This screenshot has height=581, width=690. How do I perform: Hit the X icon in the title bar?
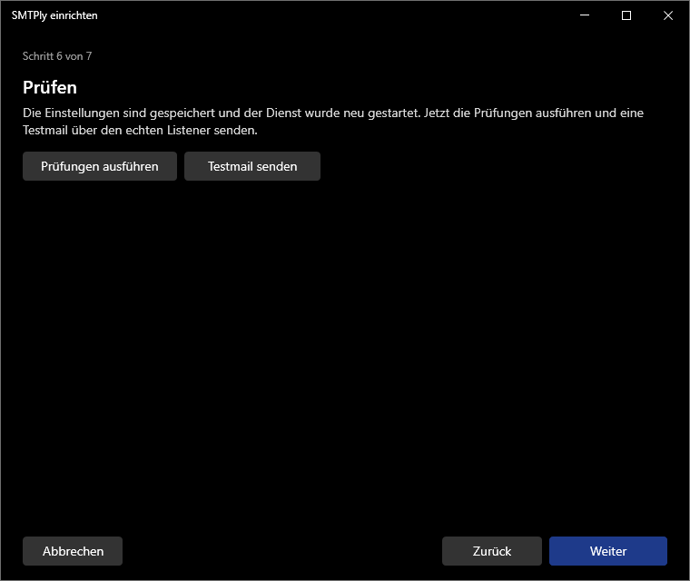pyautogui.click(x=668, y=15)
